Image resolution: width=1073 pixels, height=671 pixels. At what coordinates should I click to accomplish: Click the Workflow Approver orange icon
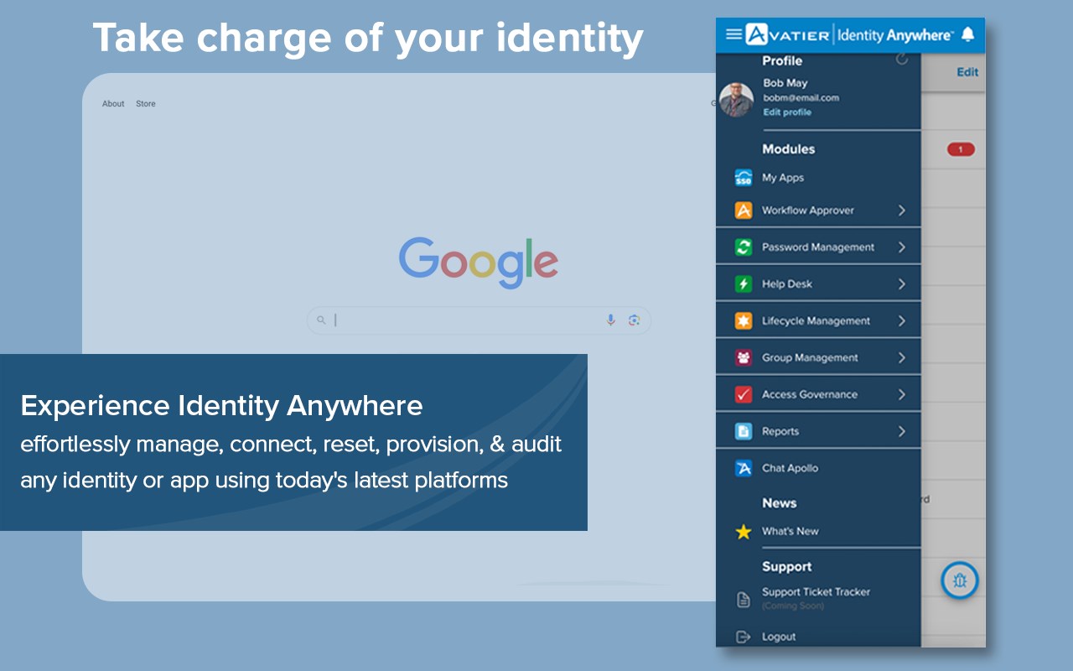pyautogui.click(x=744, y=211)
